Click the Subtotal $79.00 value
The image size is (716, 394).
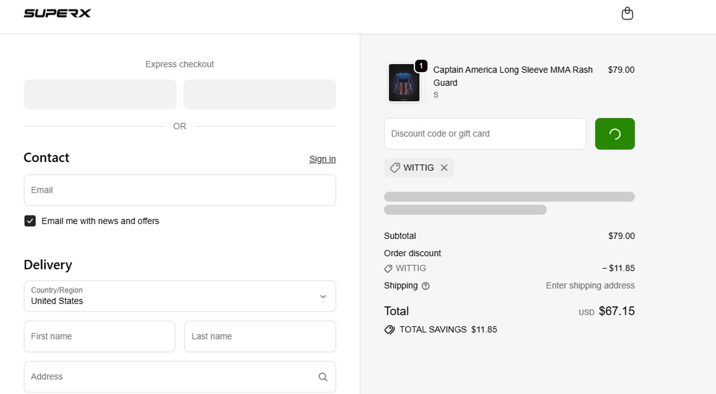click(621, 236)
